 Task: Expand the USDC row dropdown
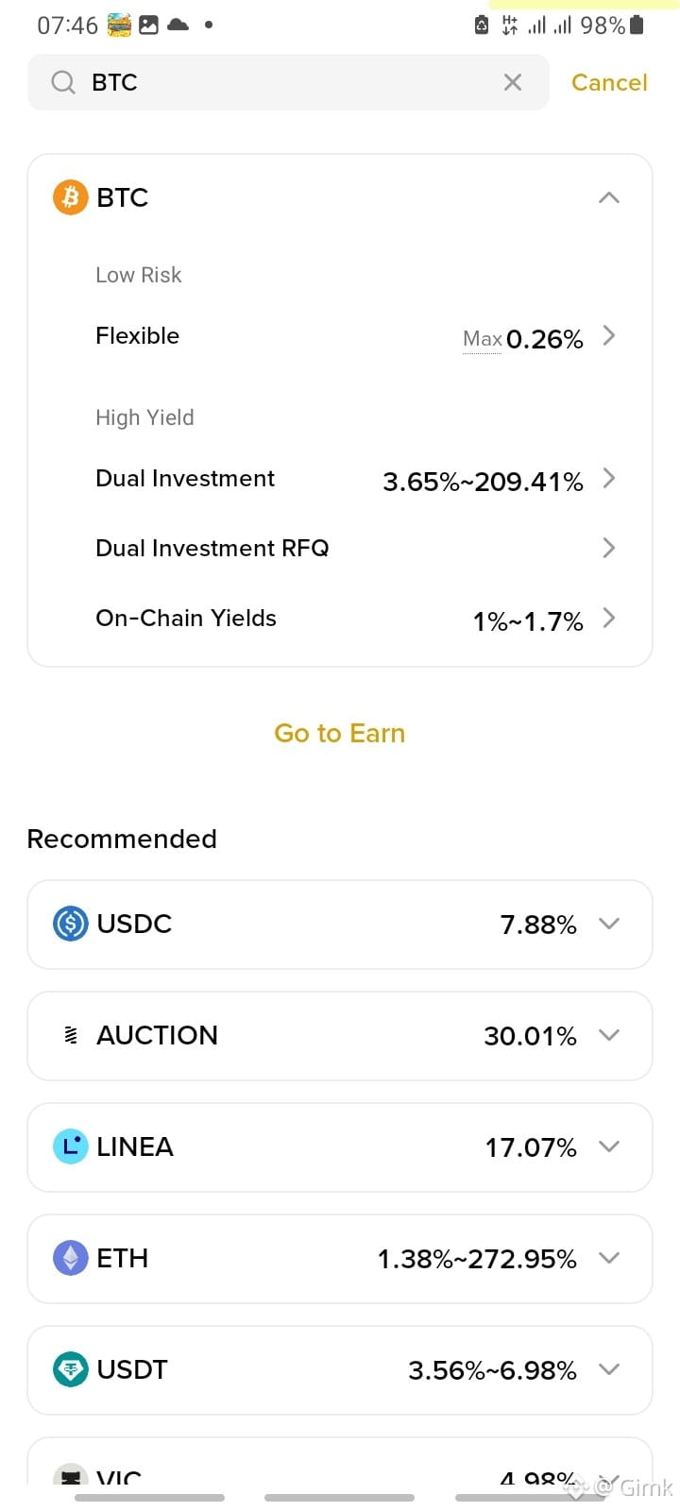click(x=609, y=924)
